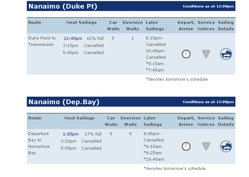Open the 1:00pm sailing link
This screenshot has height=177, width=249.
[x=70, y=134]
